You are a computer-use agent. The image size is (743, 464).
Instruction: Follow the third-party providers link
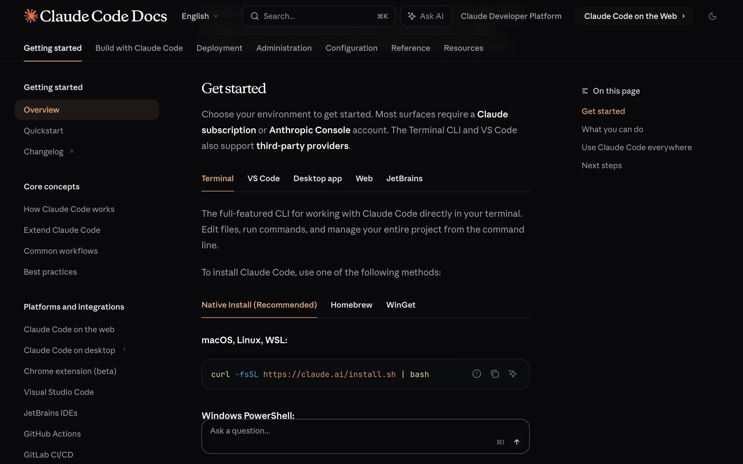tap(302, 146)
